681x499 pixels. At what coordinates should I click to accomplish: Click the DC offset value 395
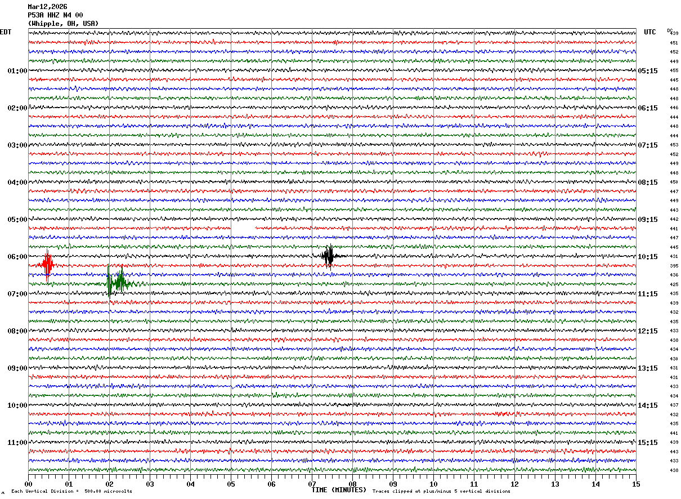pos(674,266)
